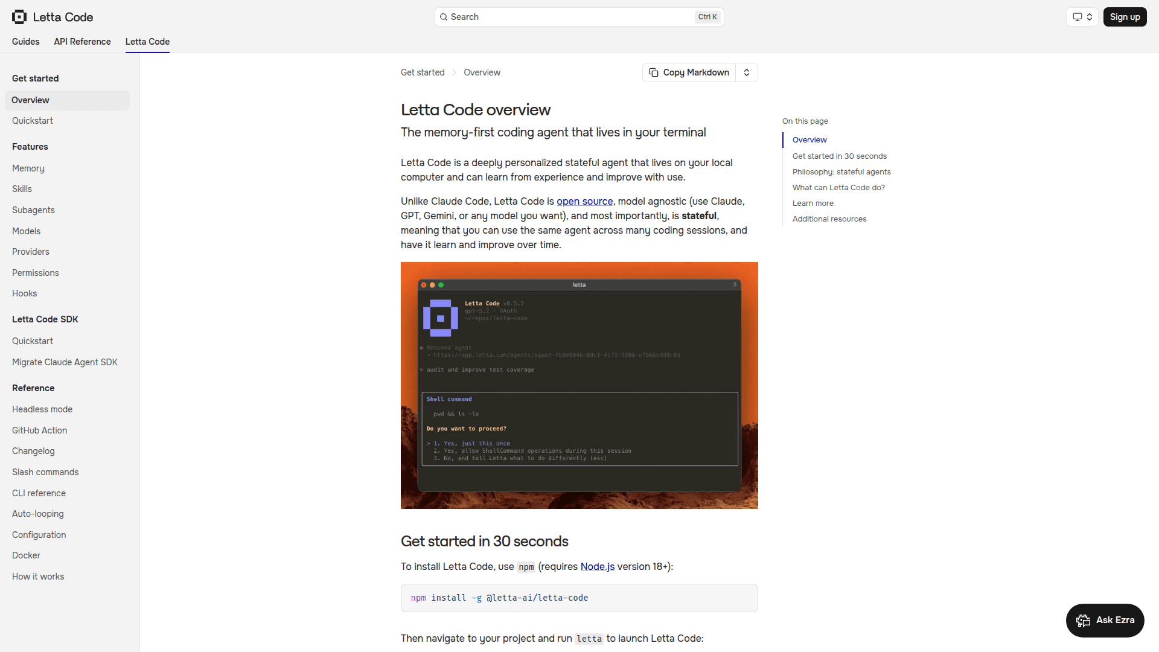The image size is (1159, 652).
Task: Select Memory under Features
Action: tap(28, 168)
